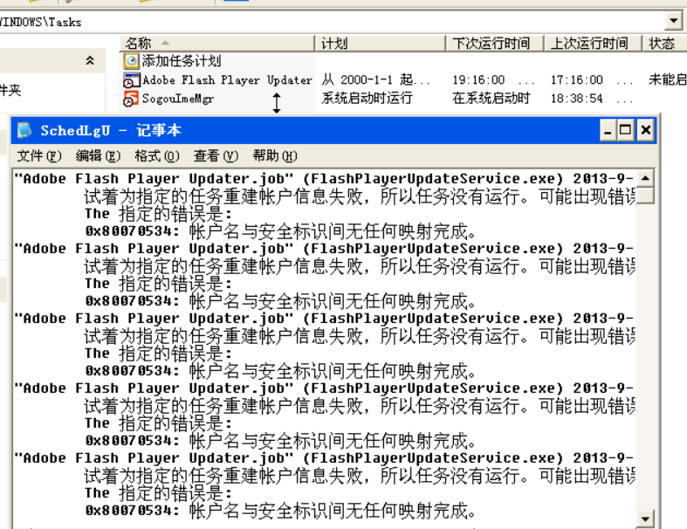Sort by 下次运行时间 column header
Image resolution: width=687 pixels, height=529 pixels.
click(x=495, y=44)
